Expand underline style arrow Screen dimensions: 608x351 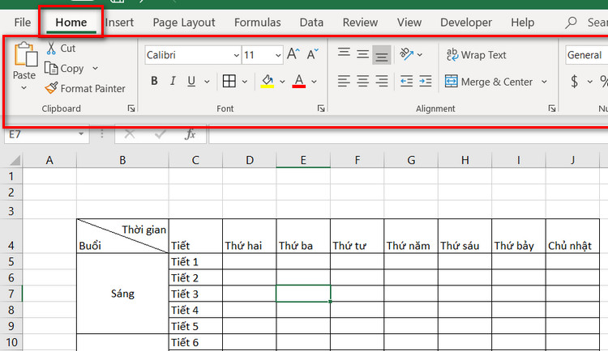(207, 82)
